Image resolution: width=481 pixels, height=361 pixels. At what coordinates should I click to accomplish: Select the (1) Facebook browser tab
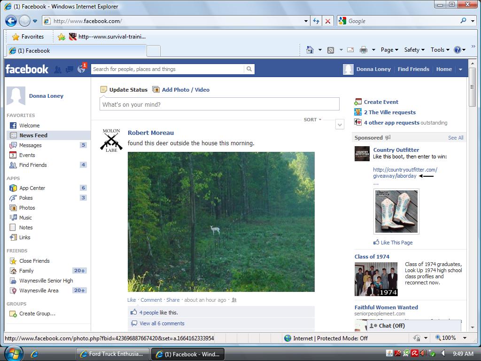pyautogui.click(x=77, y=51)
